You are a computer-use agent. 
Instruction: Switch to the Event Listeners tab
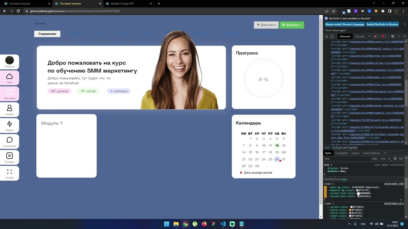(372, 153)
